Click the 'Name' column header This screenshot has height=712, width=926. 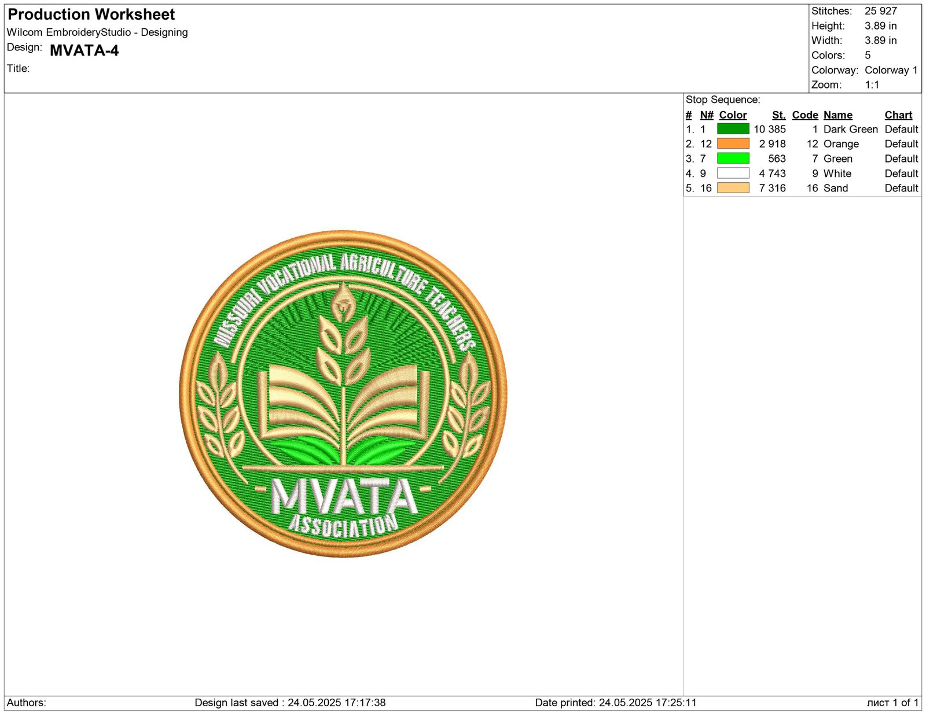(838, 115)
